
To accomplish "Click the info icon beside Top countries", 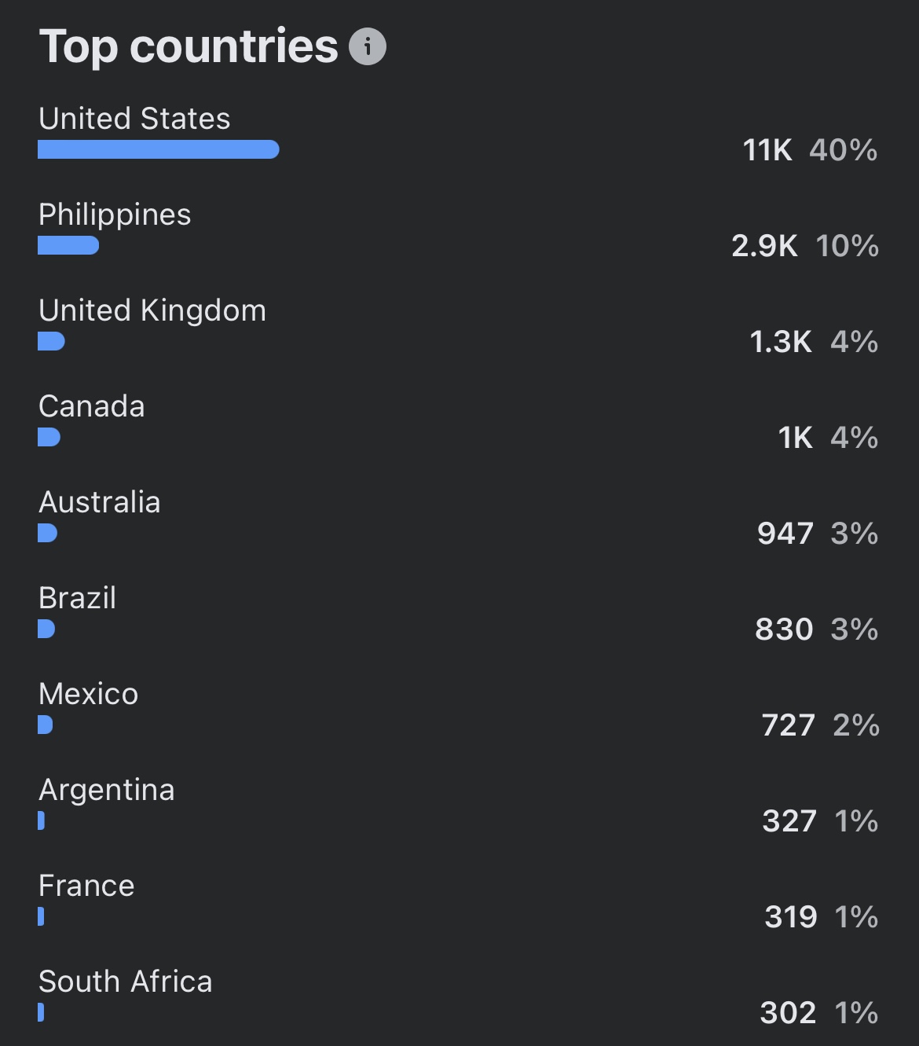I will coord(368,46).
